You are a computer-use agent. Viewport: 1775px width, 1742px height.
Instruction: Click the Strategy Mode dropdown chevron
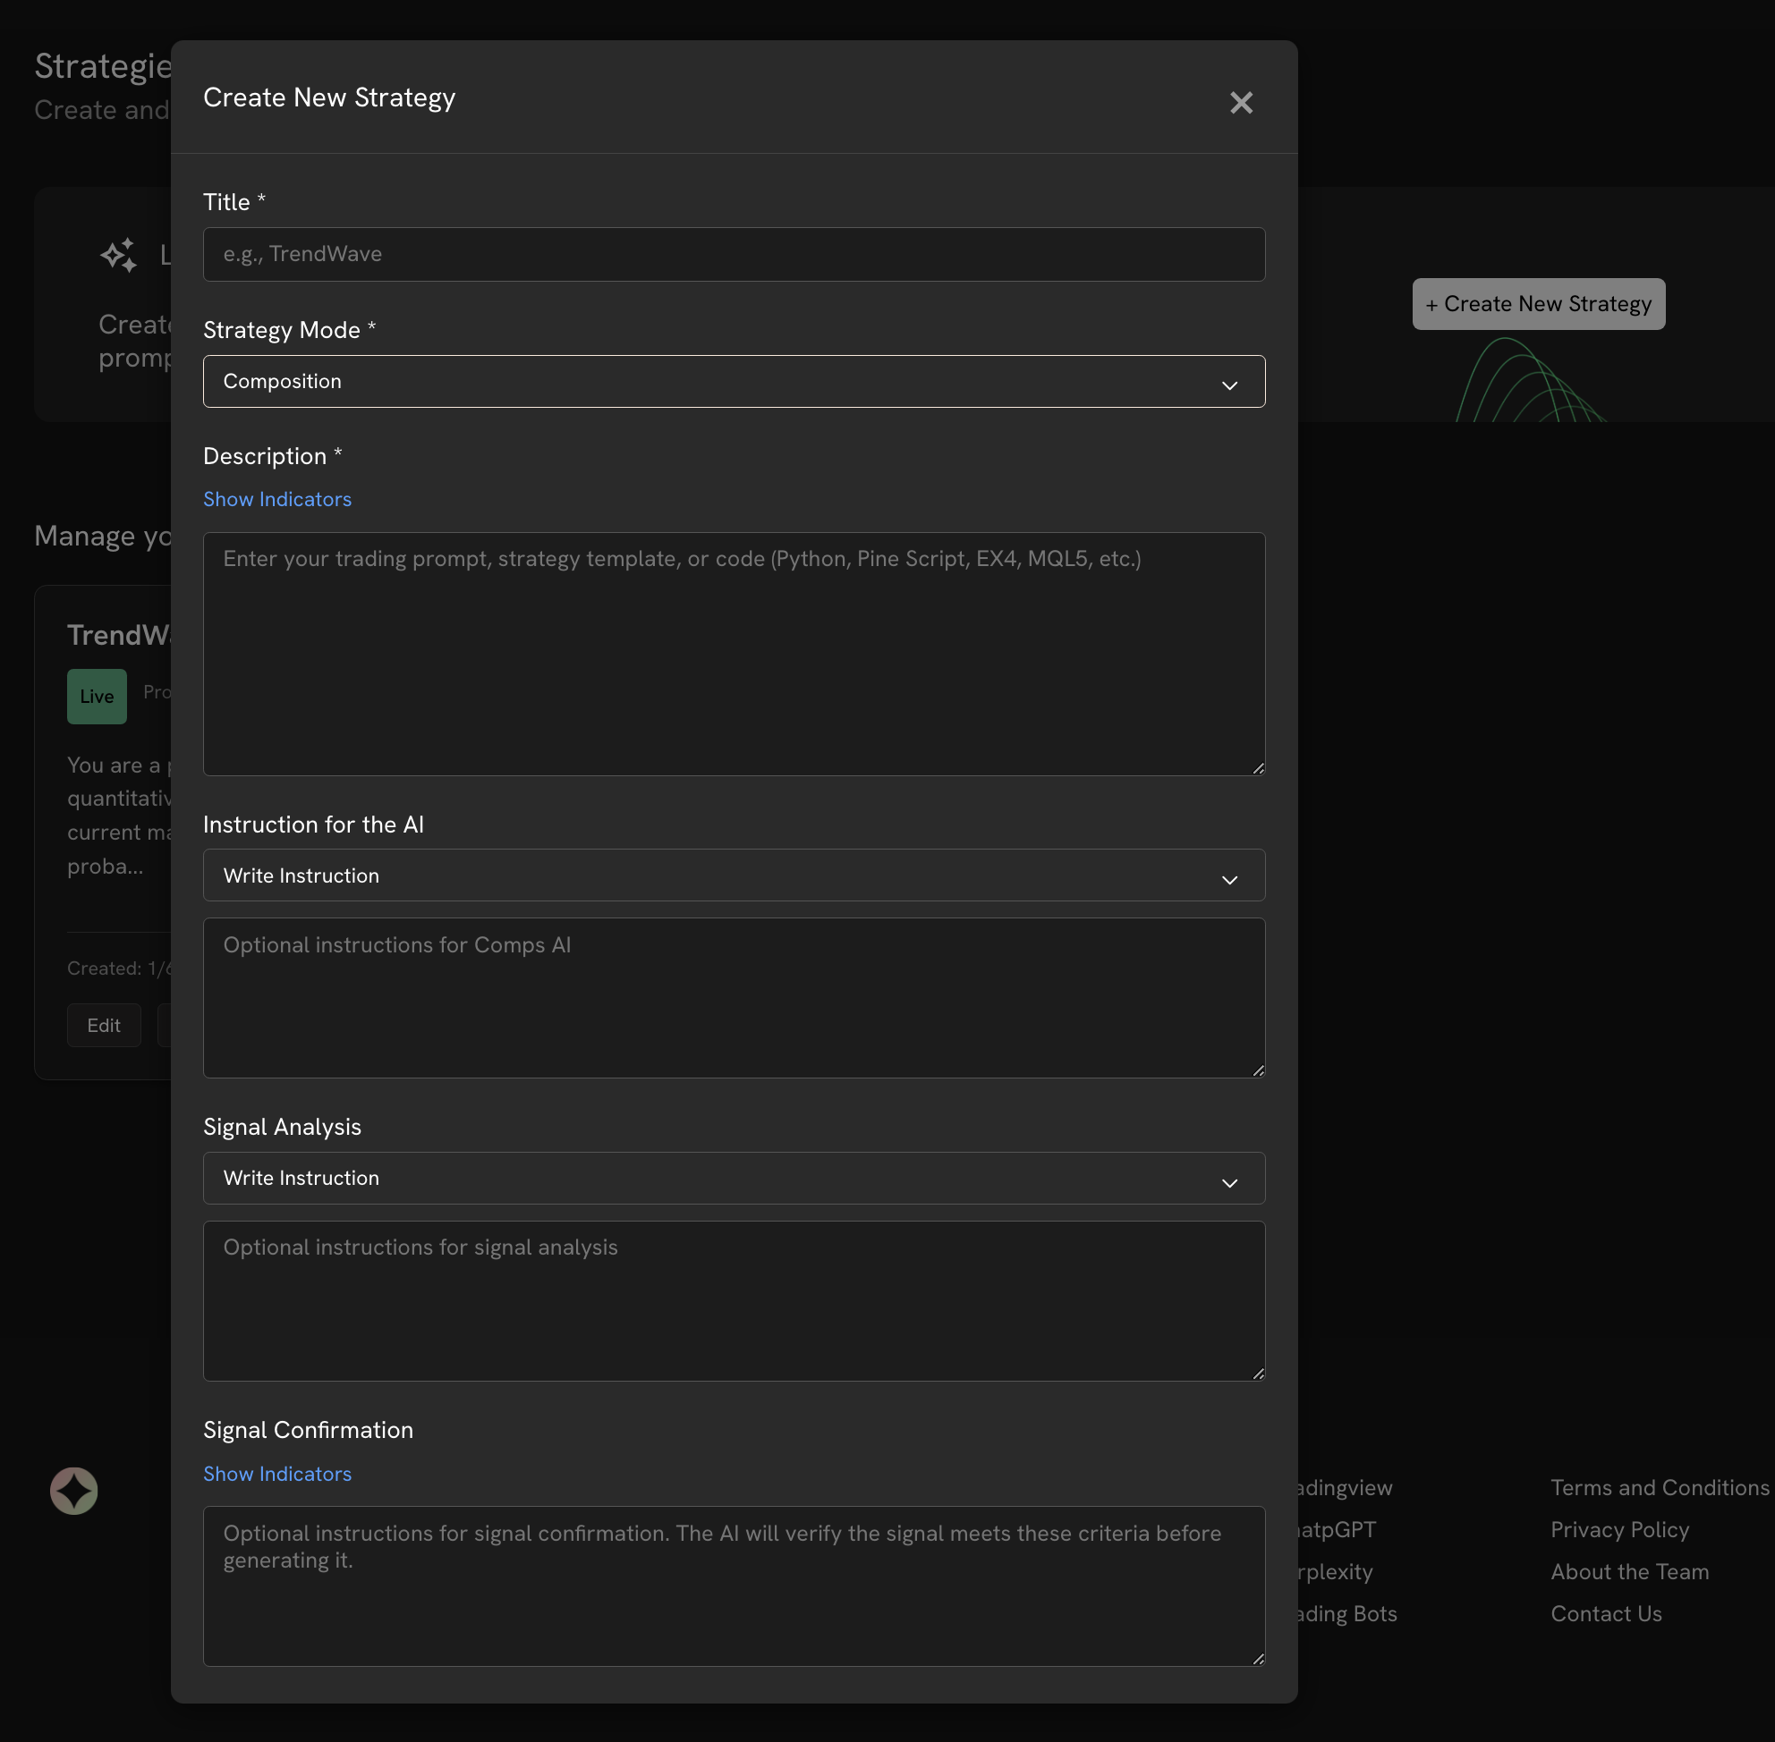[x=1229, y=385]
